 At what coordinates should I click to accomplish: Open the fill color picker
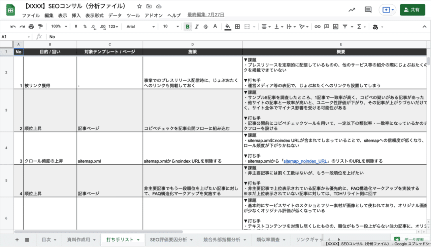pos(228,27)
